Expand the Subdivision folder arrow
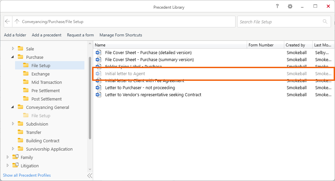 point(13,124)
